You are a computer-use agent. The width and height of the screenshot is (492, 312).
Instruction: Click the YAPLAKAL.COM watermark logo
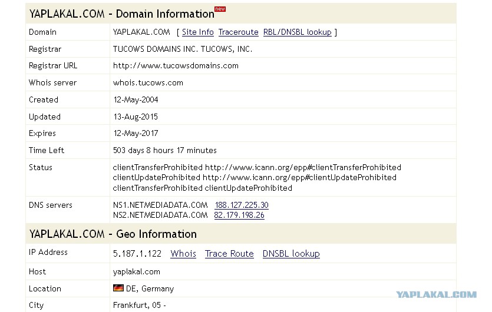click(436, 295)
